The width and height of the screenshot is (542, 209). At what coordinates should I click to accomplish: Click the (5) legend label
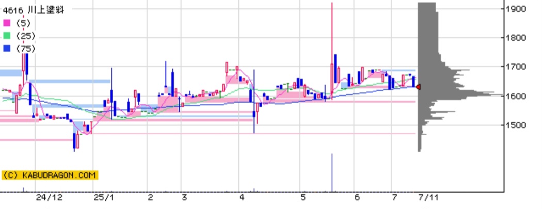pyautogui.click(x=23, y=23)
